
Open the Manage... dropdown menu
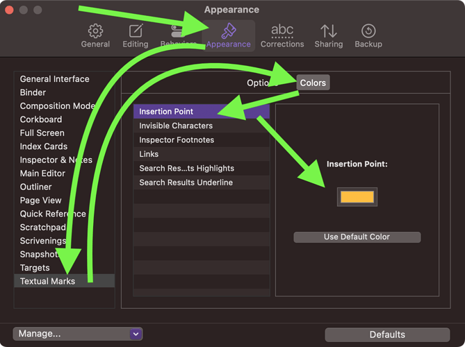[78, 334]
